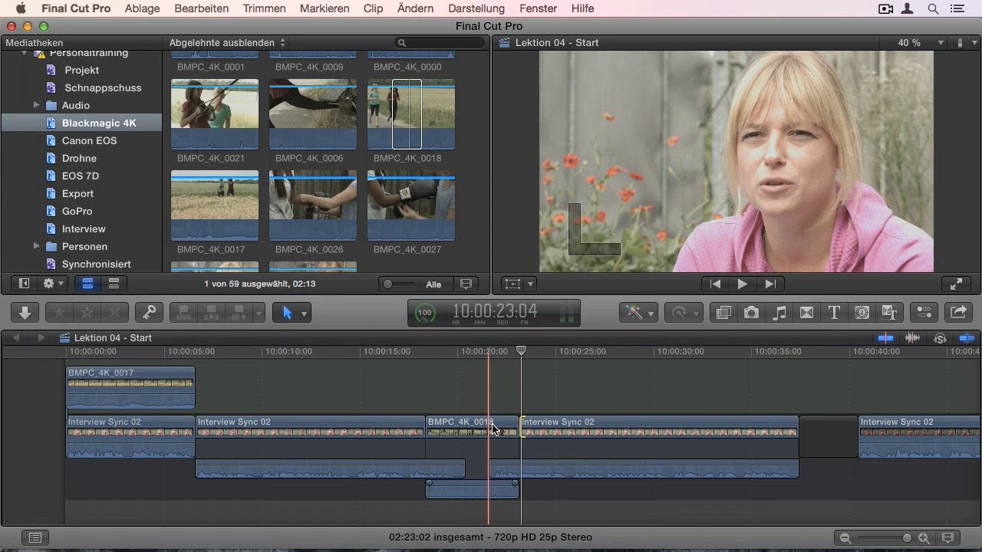Open the Ändern menu
The width and height of the screenshot is (982, 552).
coord(416,8)
